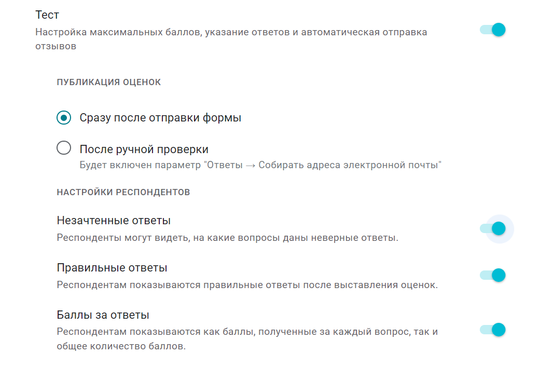541x367 pixels.
Task: Click the filled radio circle for immediate publishing
Action: click(64, 118)
